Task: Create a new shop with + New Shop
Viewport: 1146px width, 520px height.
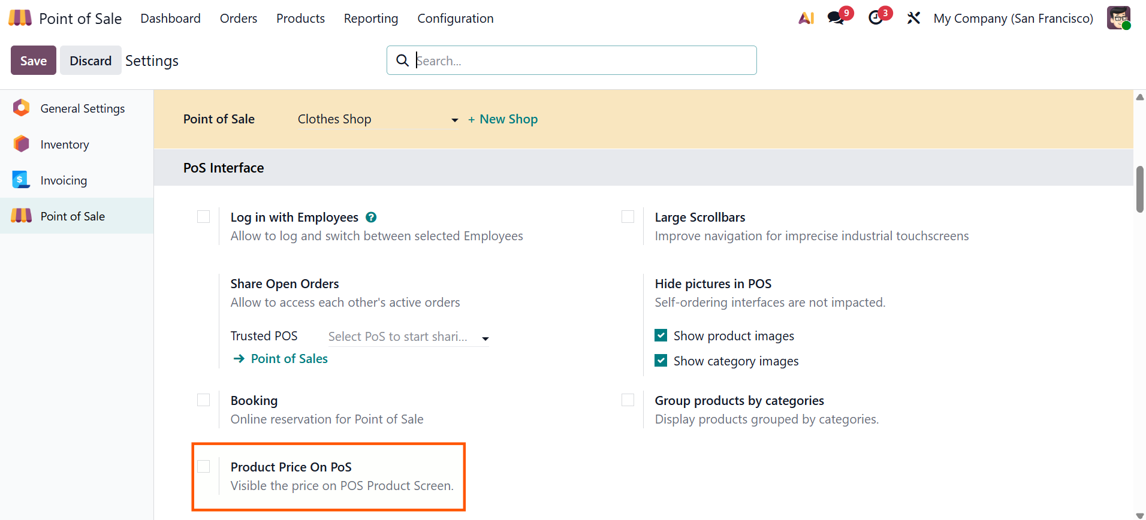Action: point(503,119)
